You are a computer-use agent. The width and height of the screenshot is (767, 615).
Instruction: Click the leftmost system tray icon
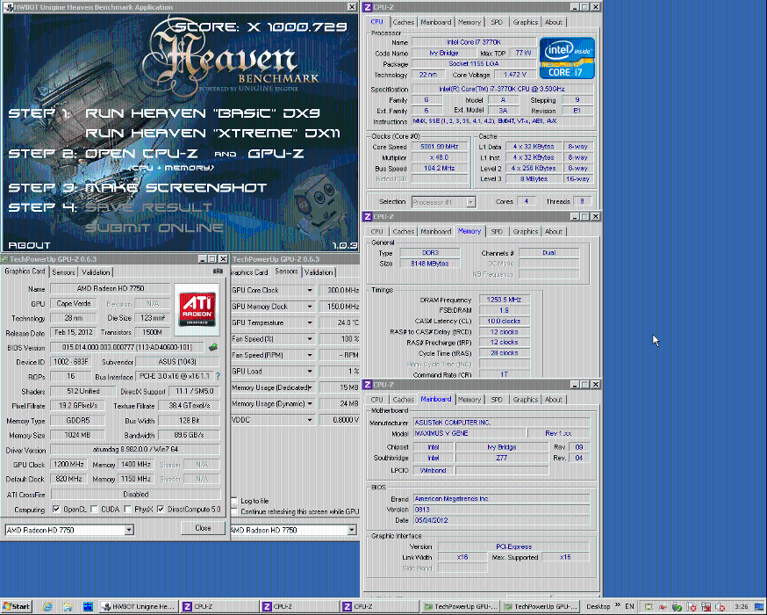click(649, 607)
